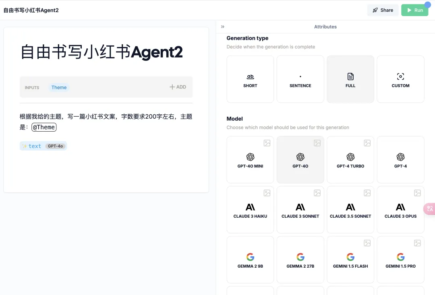Select the GPT-4O model card
Image resolution: width=435 pixels, height=295 pixels.
[x=300, y=160]
